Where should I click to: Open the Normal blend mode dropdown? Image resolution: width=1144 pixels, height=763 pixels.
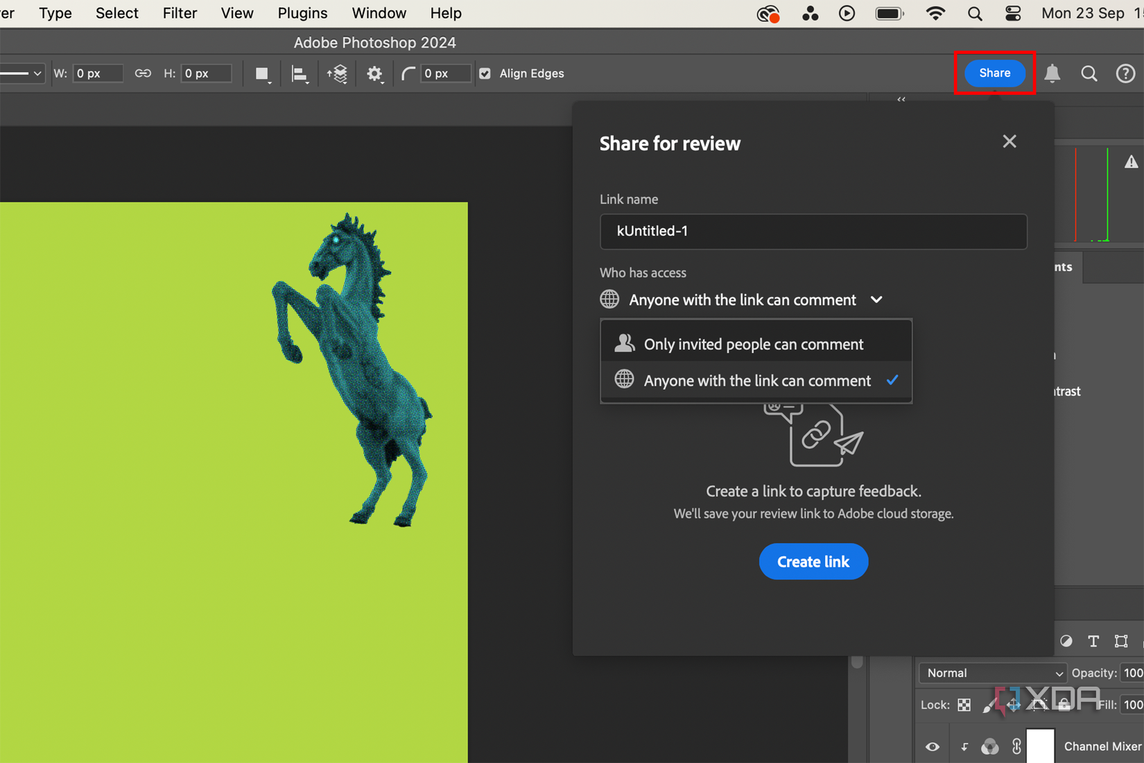point(991,673)
